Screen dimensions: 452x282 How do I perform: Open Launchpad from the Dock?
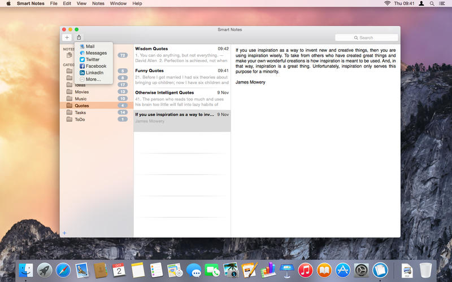pyautogui.click(x=45, y=271)
